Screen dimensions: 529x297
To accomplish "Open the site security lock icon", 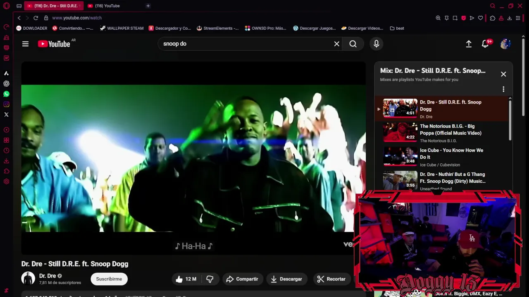I will pyautogui.click(x=46, y=18).
